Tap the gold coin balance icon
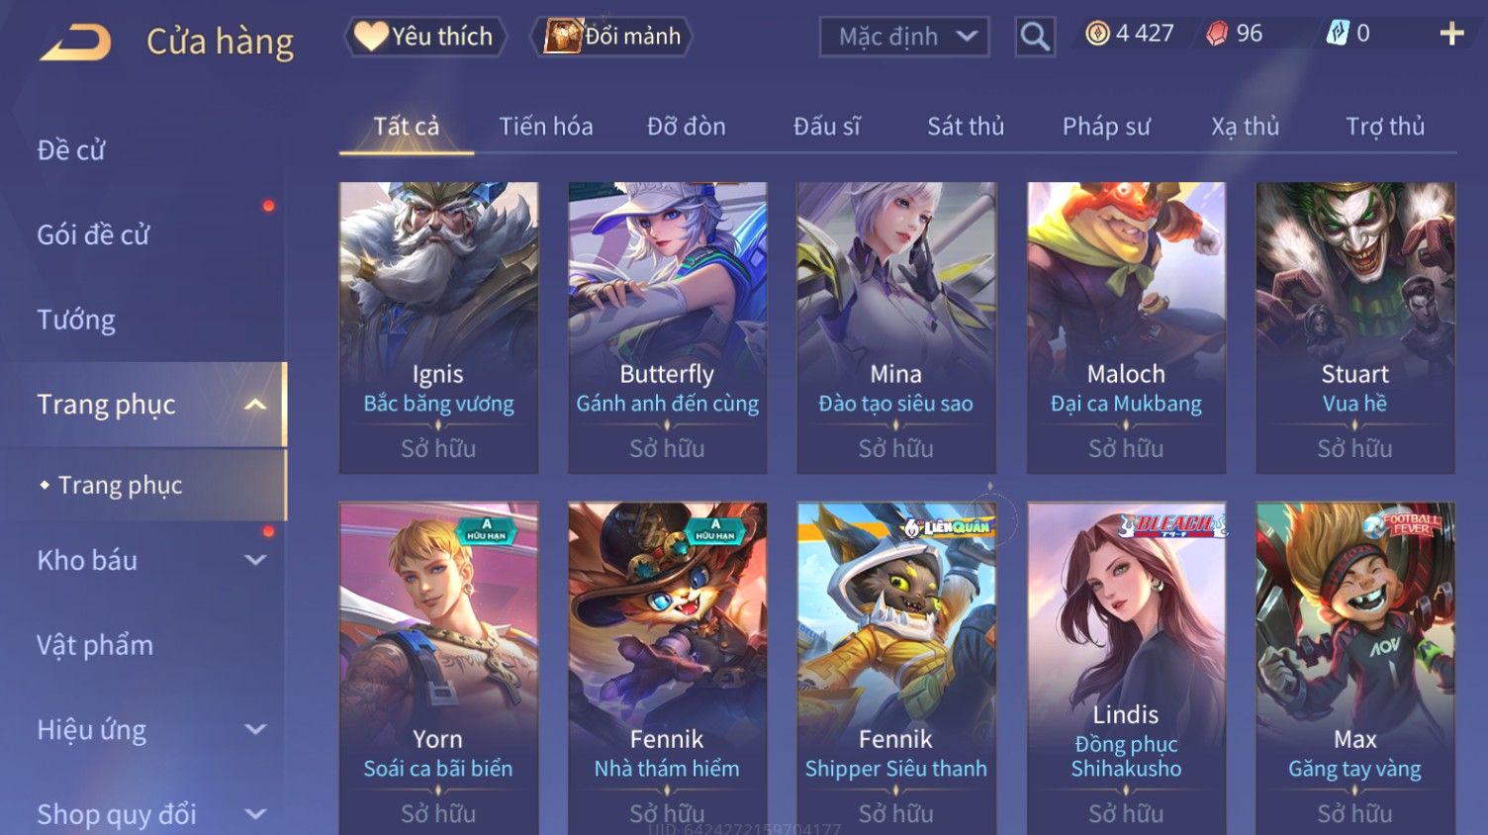 pos(1097,34)
